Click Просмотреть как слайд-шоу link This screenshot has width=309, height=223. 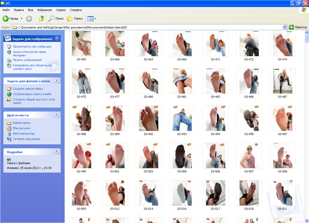[x=32, y=46]
